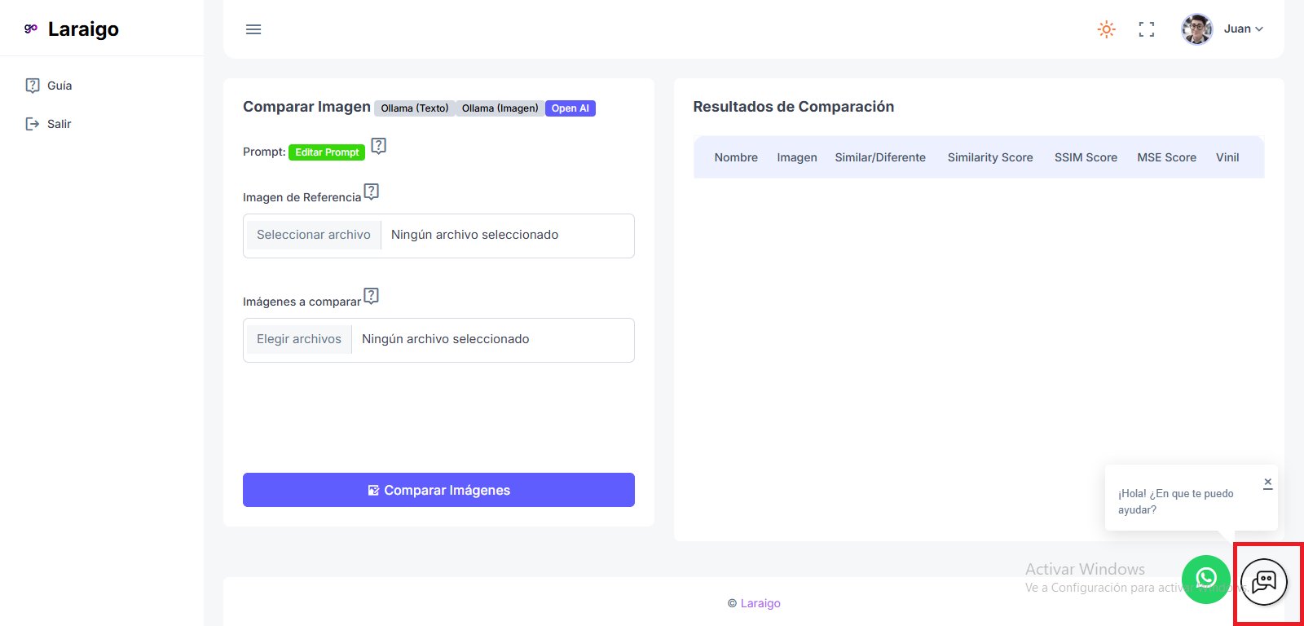
Task: Toggle the sun light-mode theme icon
Action: (1106, 29)
